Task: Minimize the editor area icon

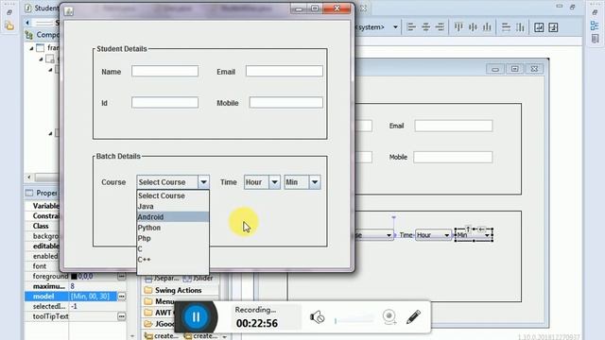Action: coord(560,7)
